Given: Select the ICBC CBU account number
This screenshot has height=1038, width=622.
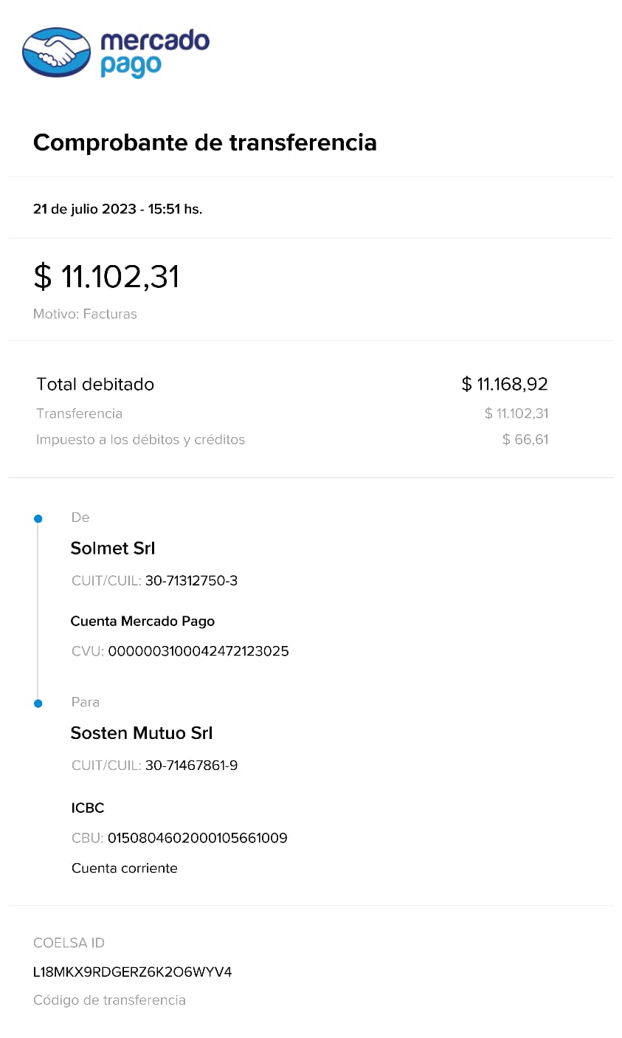Looking at the screenshot, I should coord(197,838).
